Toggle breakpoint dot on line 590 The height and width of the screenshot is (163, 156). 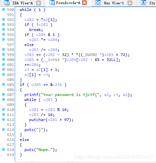(4, 10)
